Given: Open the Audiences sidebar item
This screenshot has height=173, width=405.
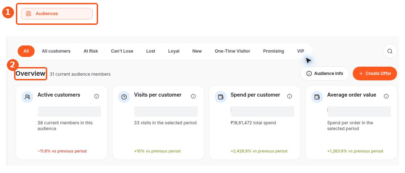Looking at the screenshot, I should point(57,14).
